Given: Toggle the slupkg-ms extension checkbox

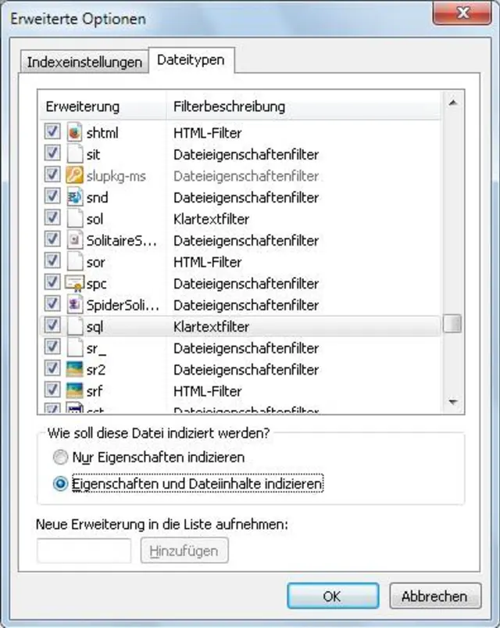Looking at the screenshot, I should 52,174.
